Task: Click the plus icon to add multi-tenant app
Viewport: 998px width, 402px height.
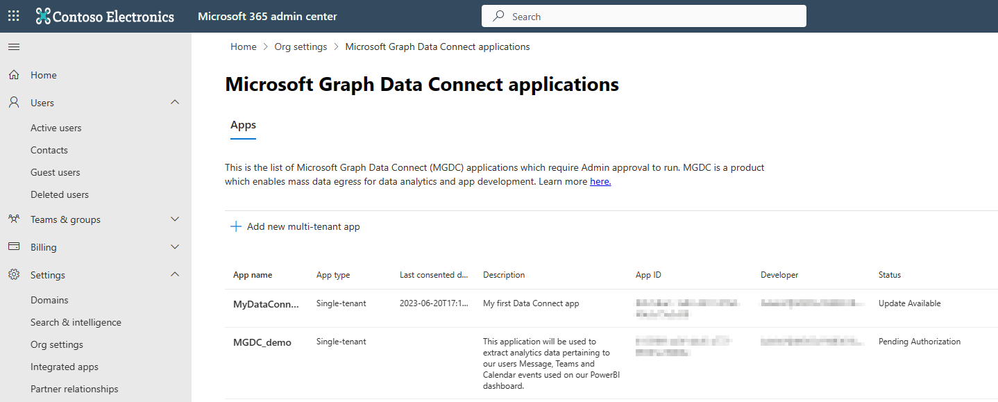Action: [x=235, y=226]
